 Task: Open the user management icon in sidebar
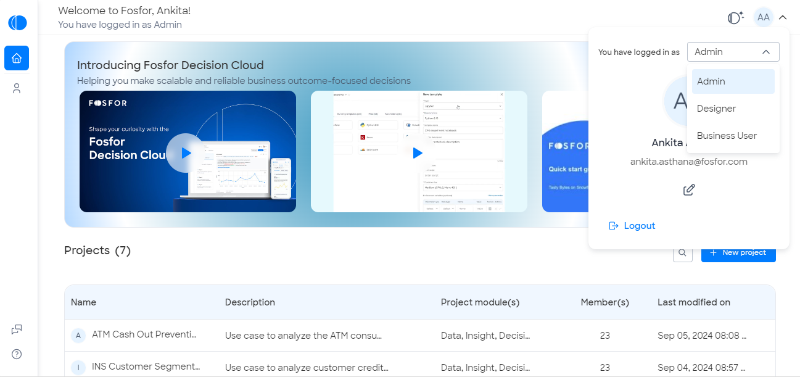17,88
